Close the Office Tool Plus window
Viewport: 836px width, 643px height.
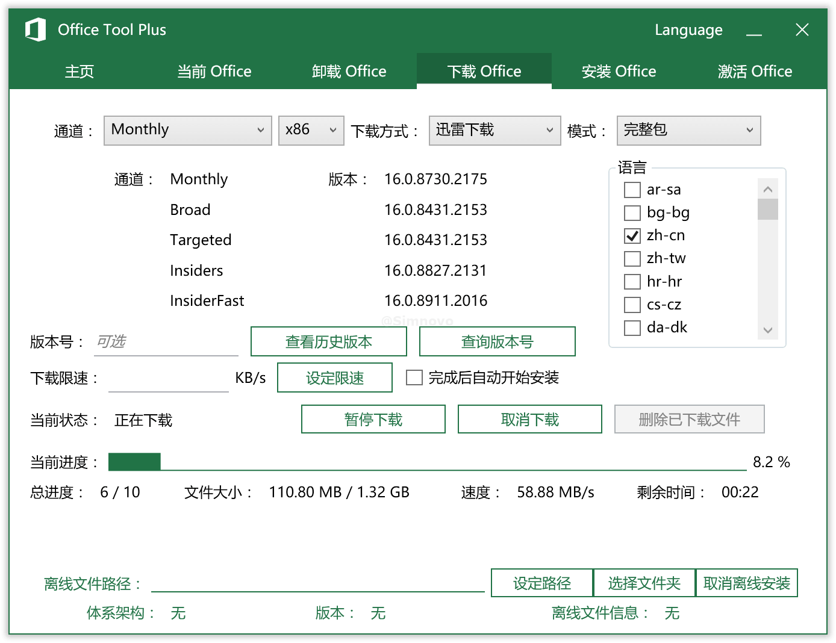coord(802,30)
